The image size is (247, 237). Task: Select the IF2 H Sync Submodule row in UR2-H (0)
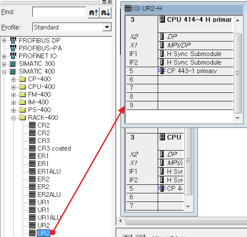pyautogui.click(x=180, y=62)
